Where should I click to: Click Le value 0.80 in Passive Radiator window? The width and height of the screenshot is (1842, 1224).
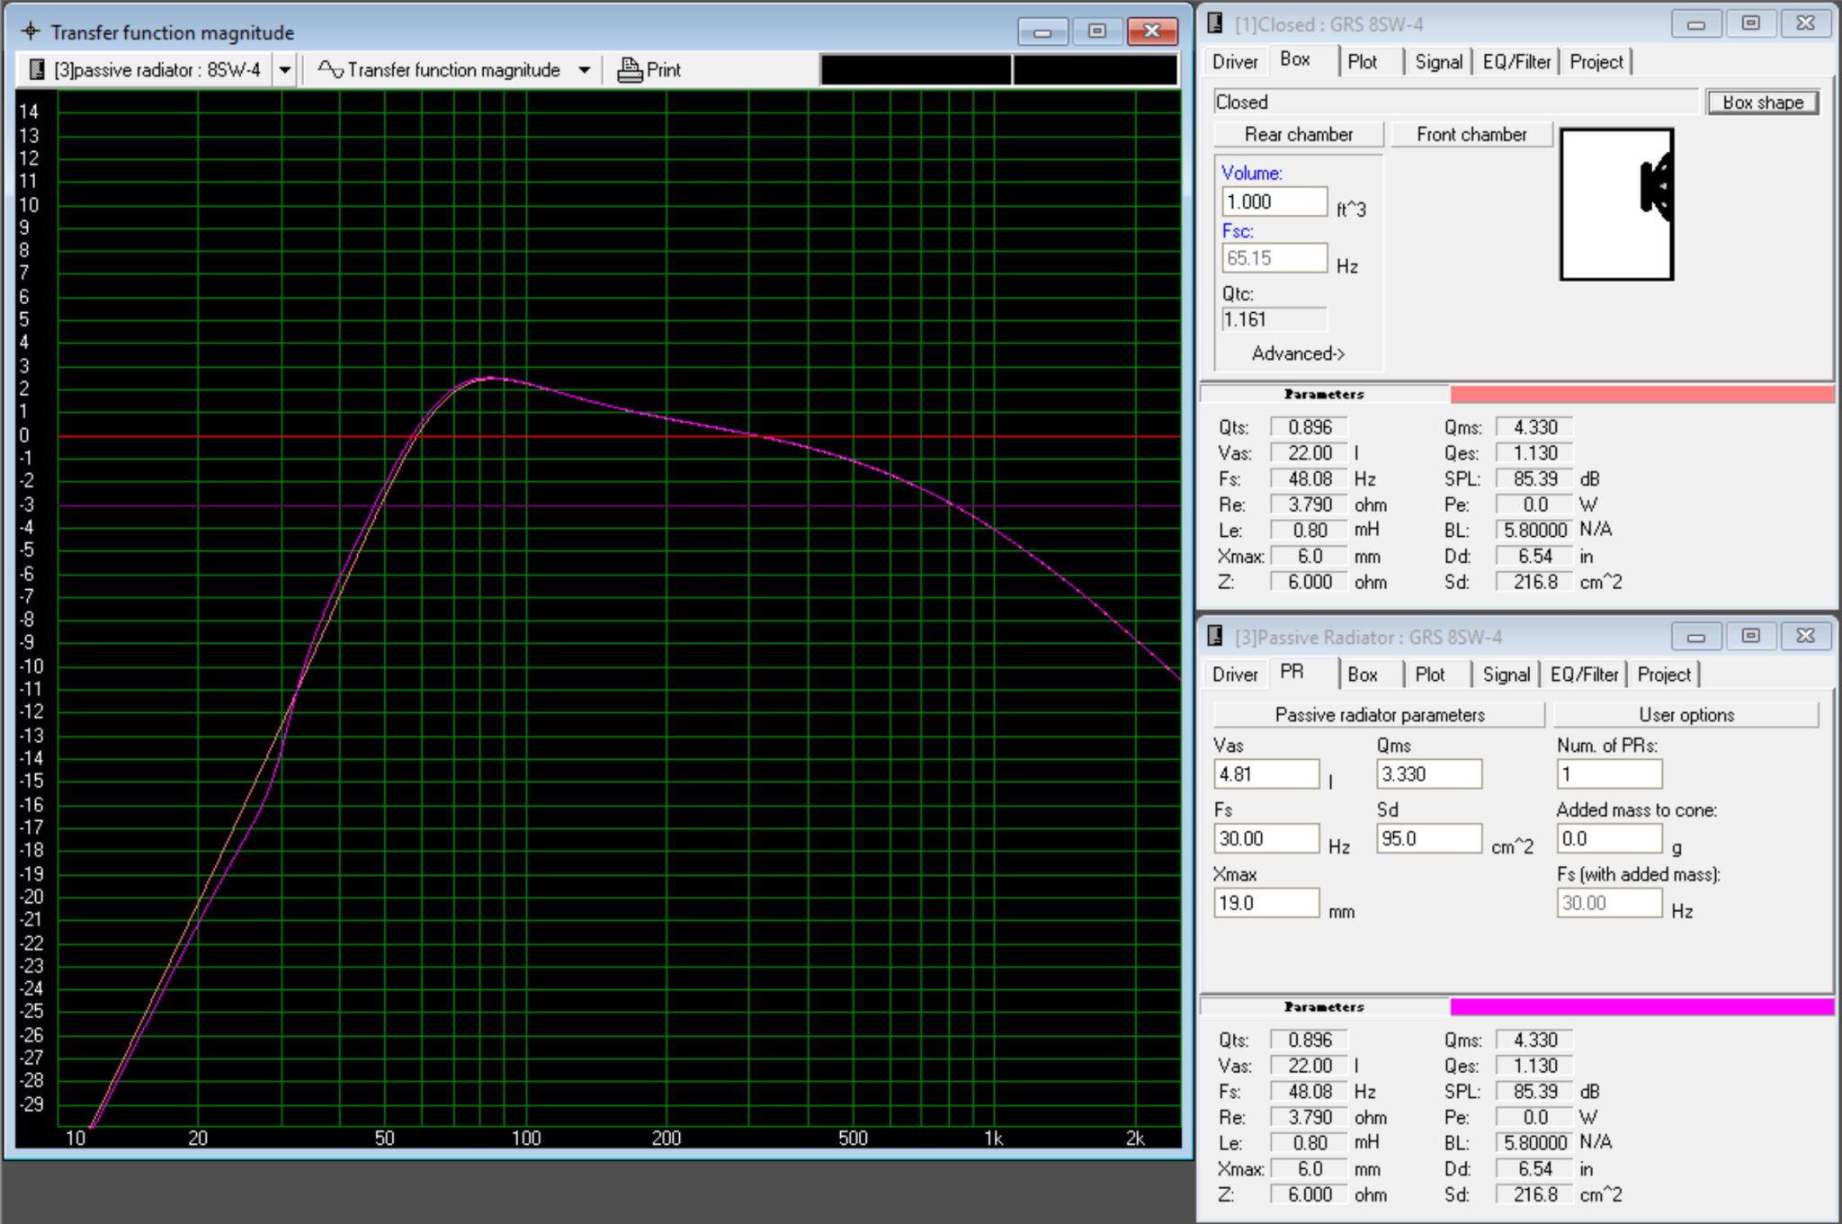(1309, 1143)
